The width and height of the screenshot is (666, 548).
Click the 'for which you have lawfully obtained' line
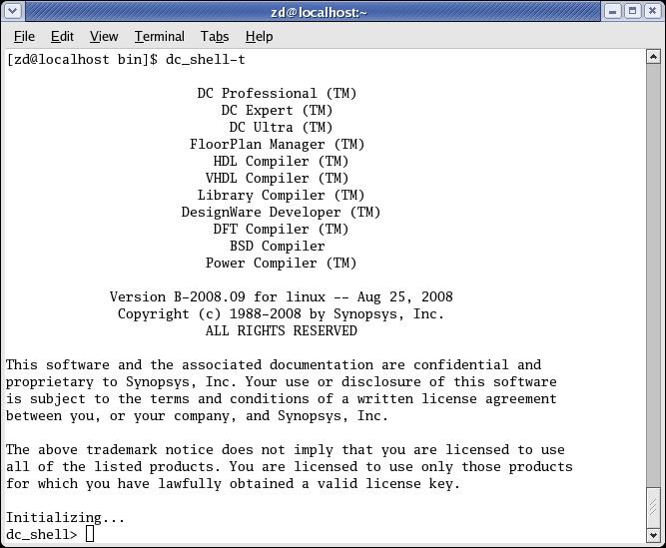(233, 484)
